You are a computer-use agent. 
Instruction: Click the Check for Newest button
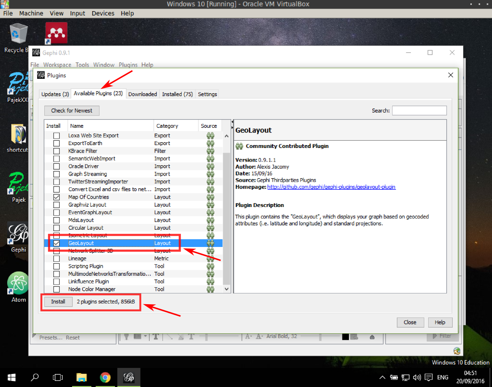[72, 111]
